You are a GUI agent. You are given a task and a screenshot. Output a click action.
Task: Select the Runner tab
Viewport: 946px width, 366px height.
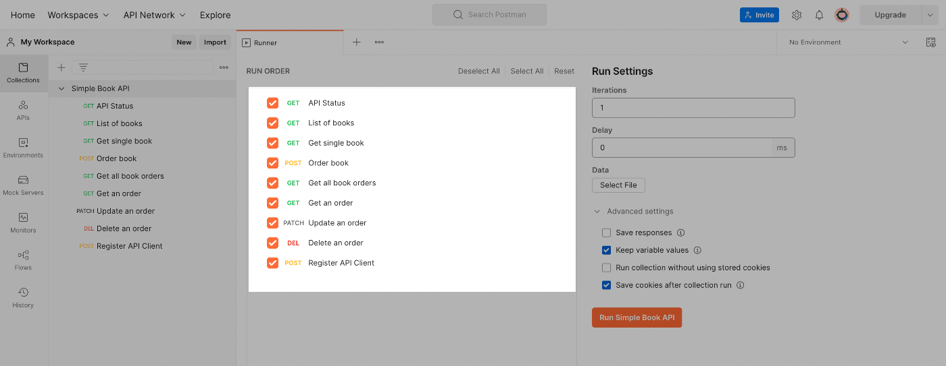click(290, 42)
